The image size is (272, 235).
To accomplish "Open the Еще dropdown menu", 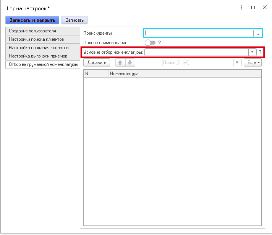I will tap(253, 62).
